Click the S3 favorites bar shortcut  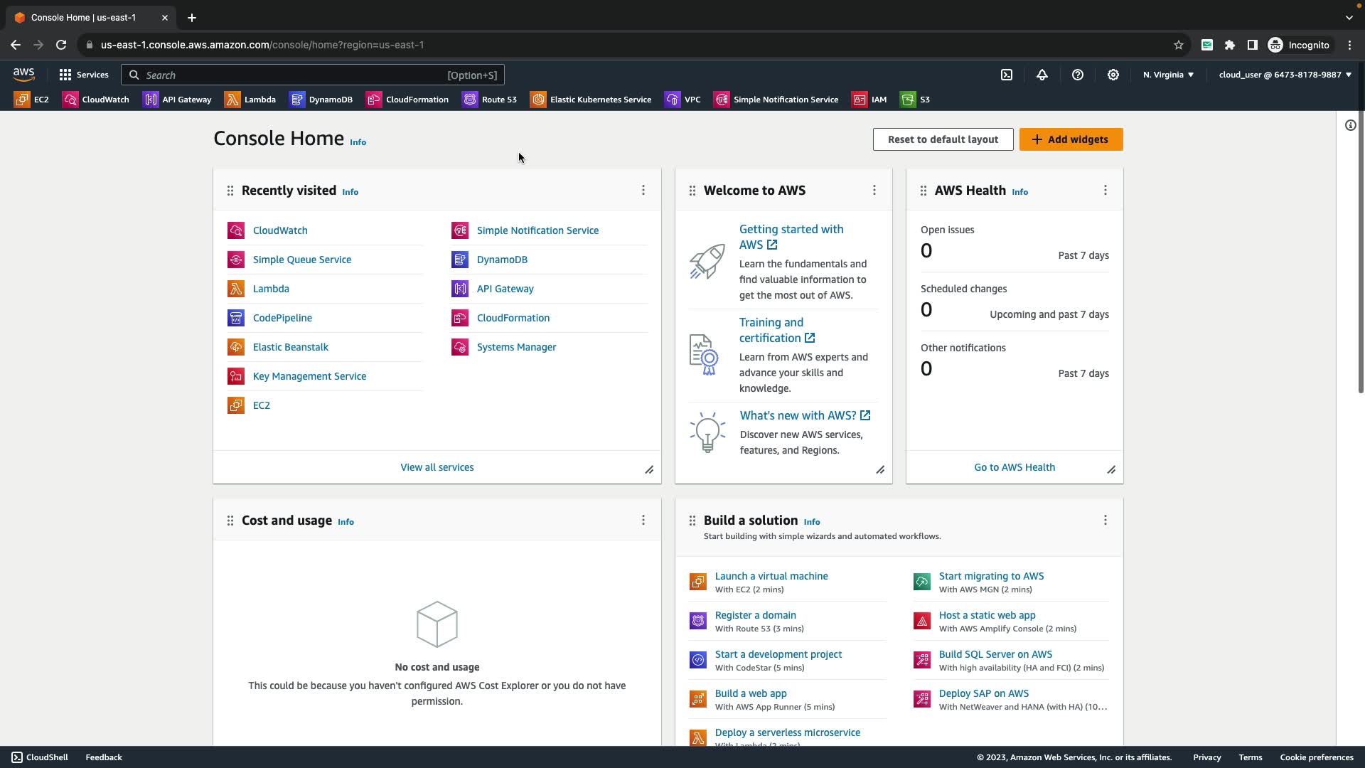point(915,100)
